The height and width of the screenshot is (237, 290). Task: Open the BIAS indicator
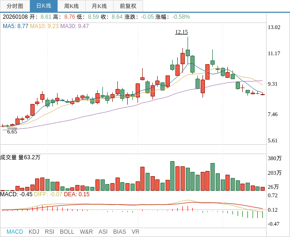pos(119,232)
